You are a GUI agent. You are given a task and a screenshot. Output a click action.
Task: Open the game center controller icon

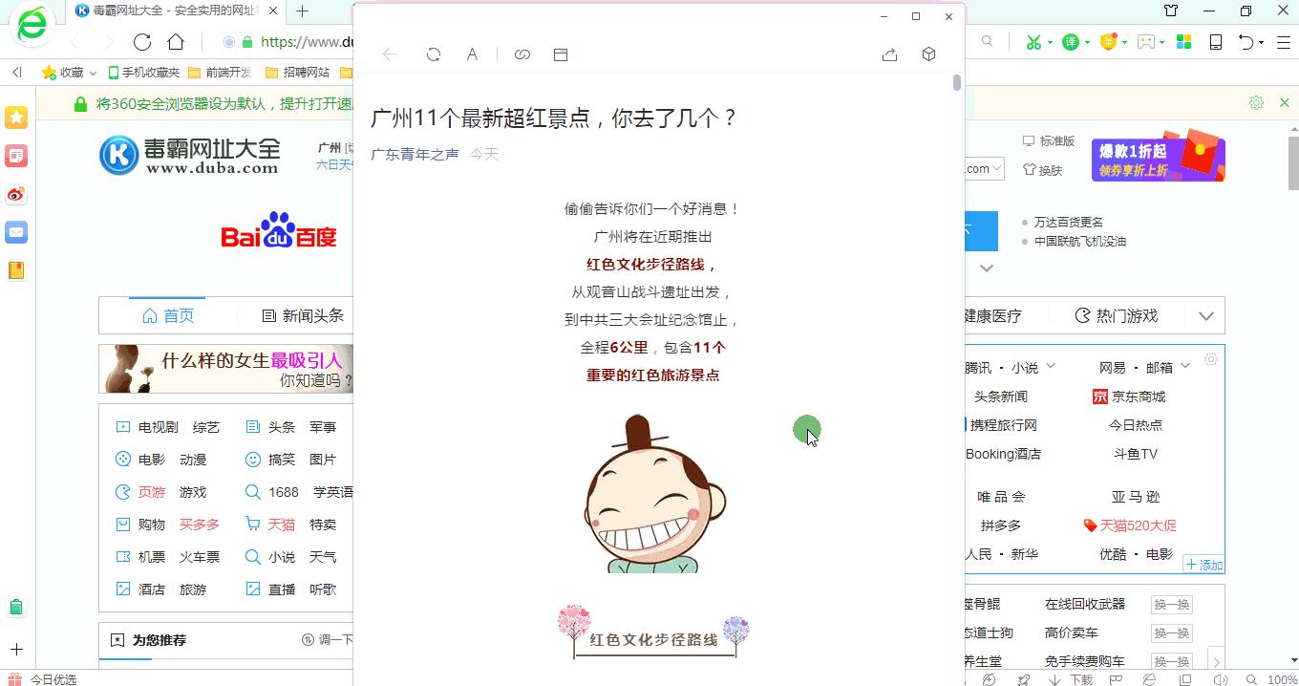[x=1145, y=42]
